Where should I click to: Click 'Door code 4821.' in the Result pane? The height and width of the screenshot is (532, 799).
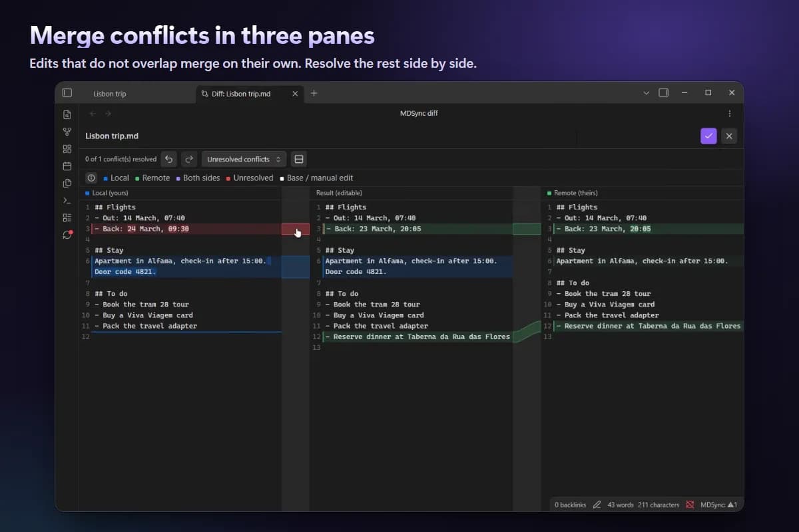[356, 272]
